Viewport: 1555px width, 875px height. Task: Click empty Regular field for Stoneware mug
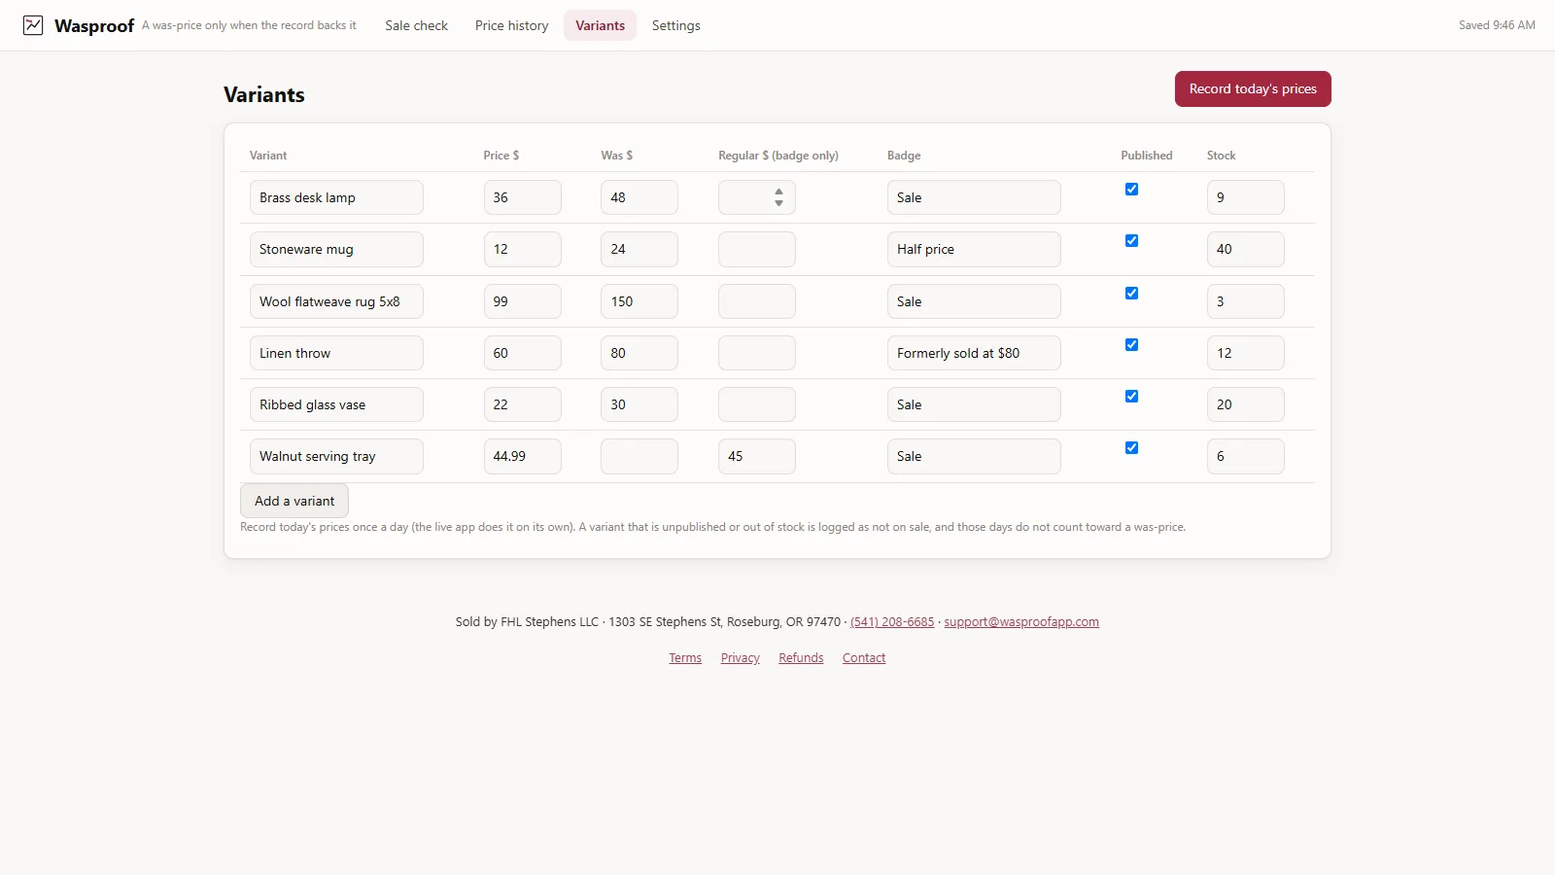757,249
